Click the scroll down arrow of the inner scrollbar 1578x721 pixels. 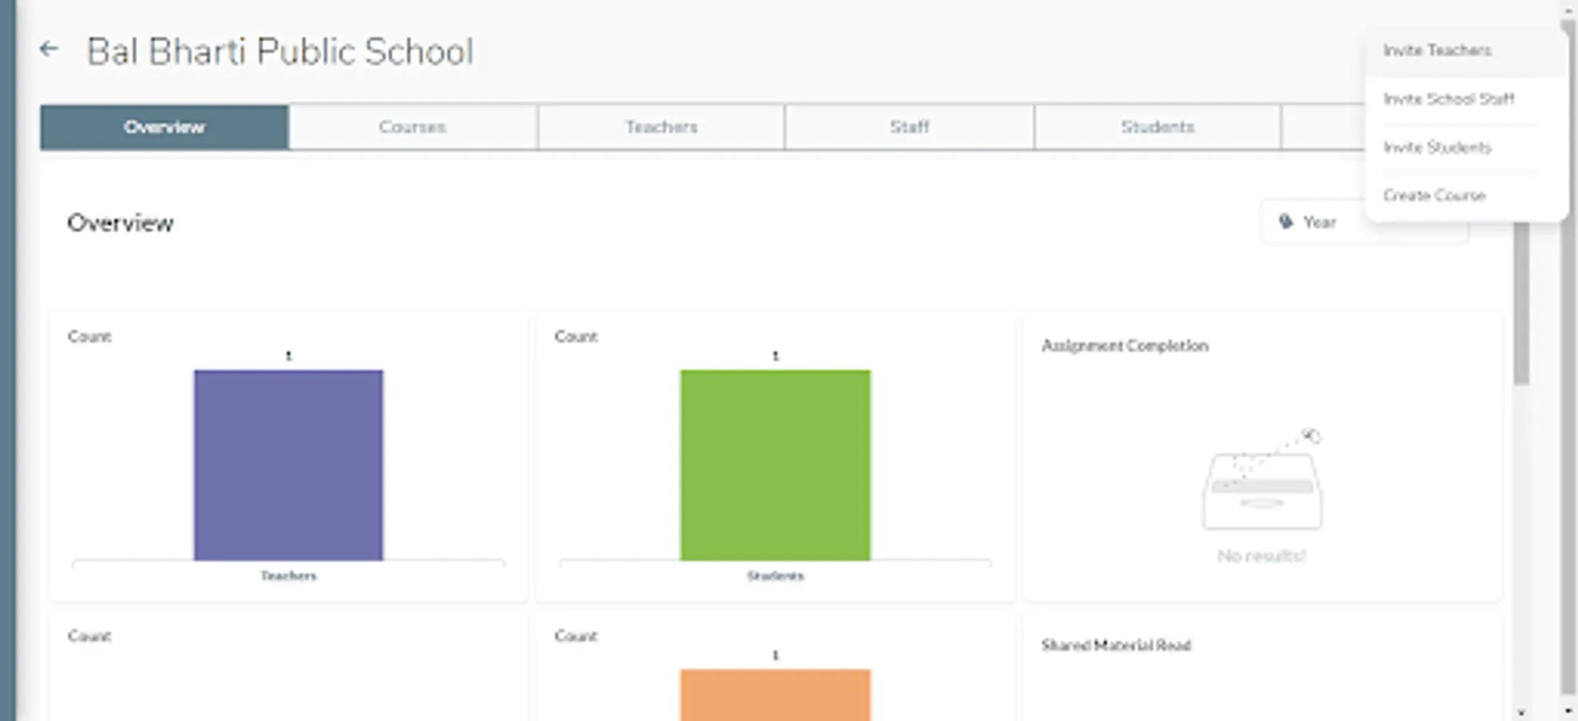tap(1521, 712)
